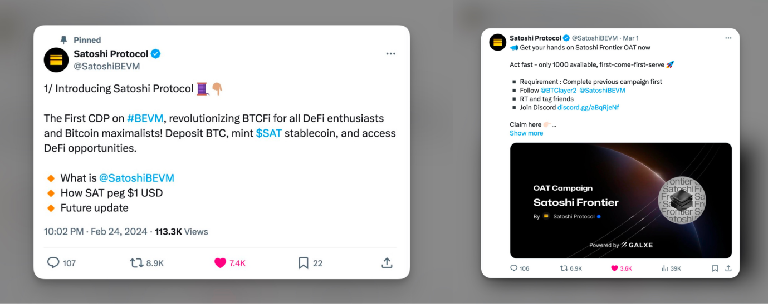The image size is (768, 304).
Task: Bookmark the Satoshi Frontier OAT tweet
Action: (x=715, y=268)
